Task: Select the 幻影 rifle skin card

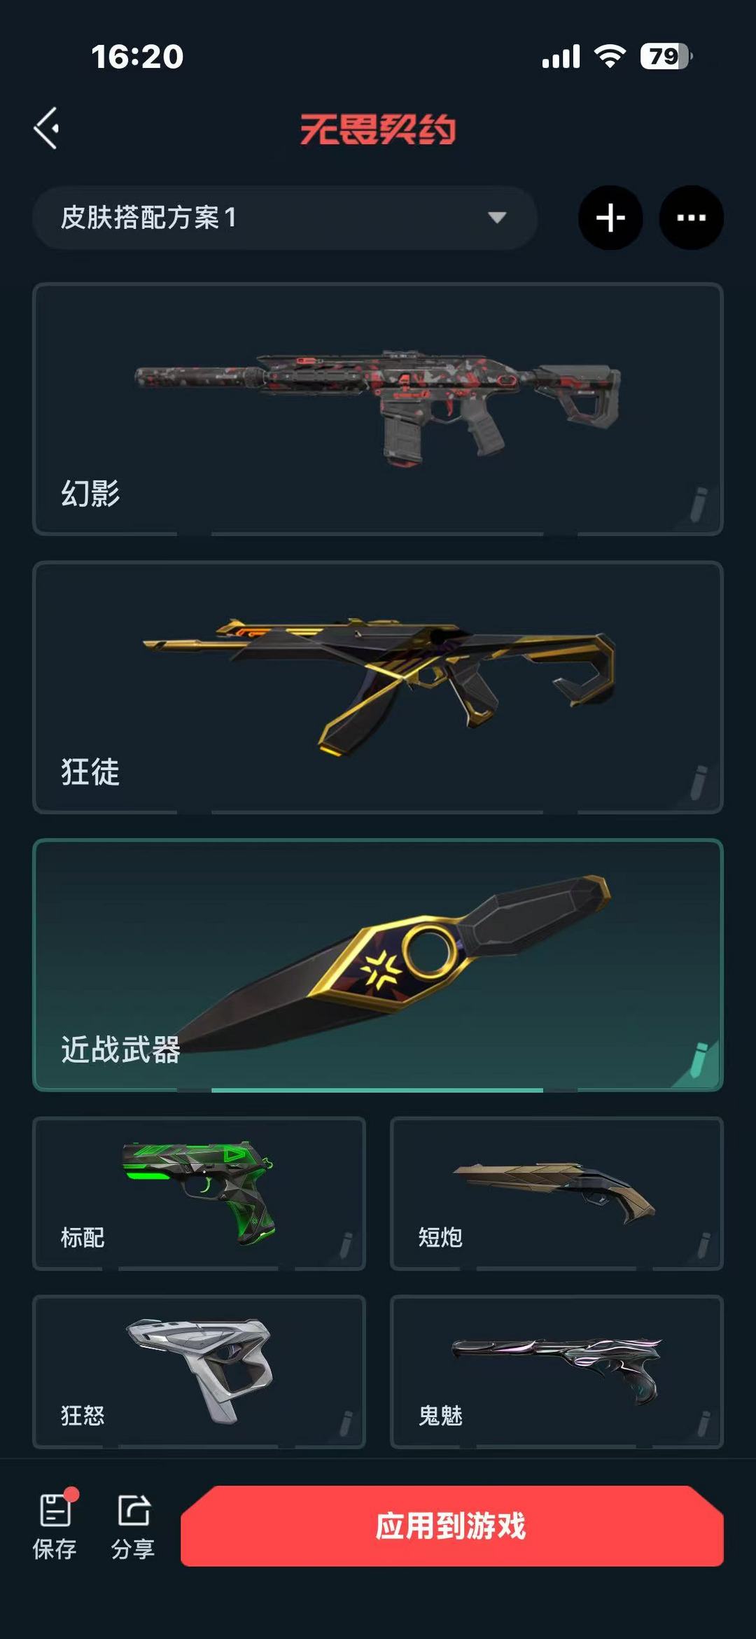Action: 378,409
